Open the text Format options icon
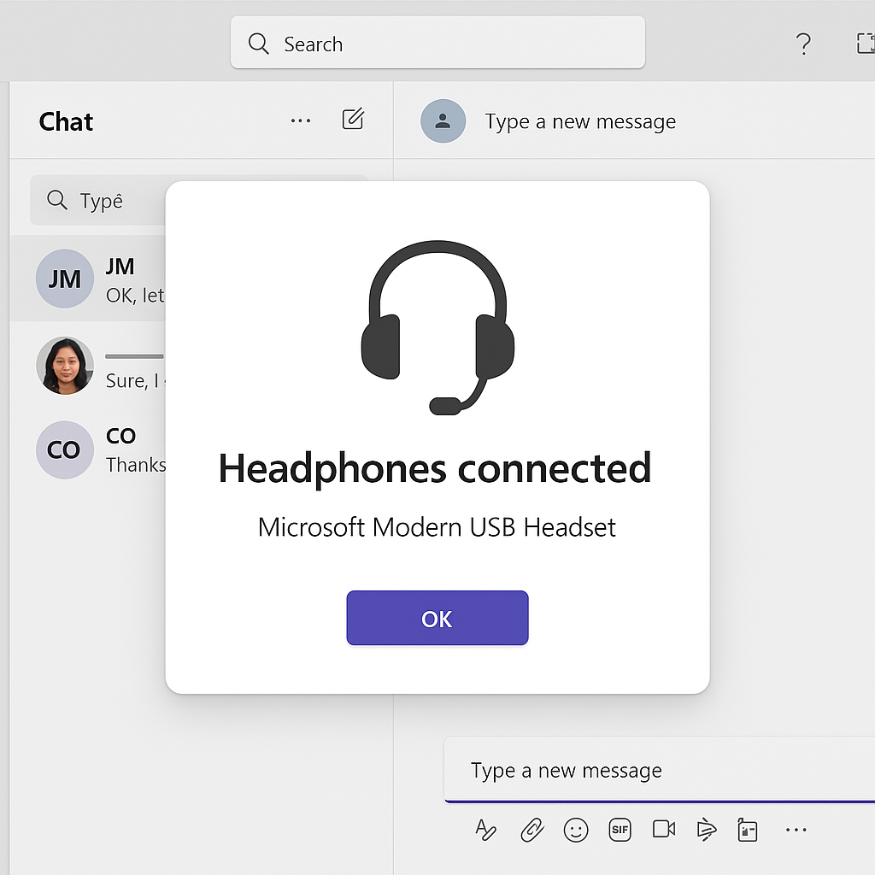Viewport: 875px width, 875px height. click(x=485, y=830)
